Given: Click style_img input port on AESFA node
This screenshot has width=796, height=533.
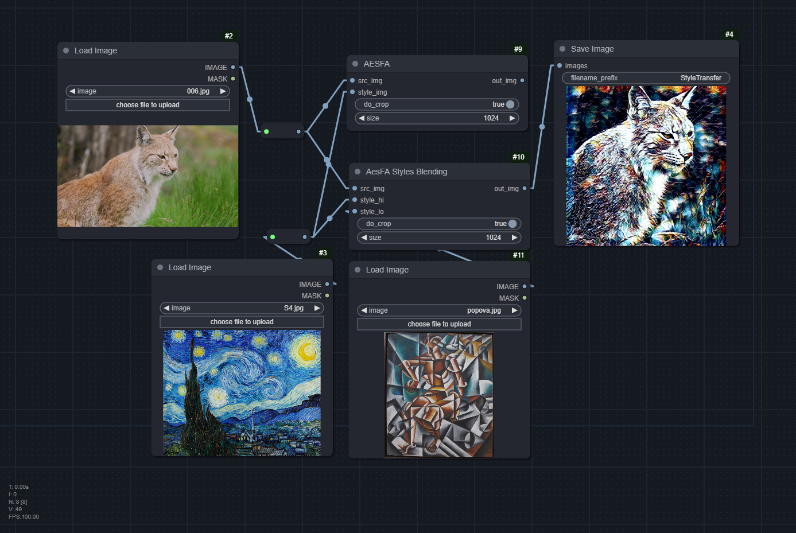Looking at the screenshot, I should click(x=352, y=92).
